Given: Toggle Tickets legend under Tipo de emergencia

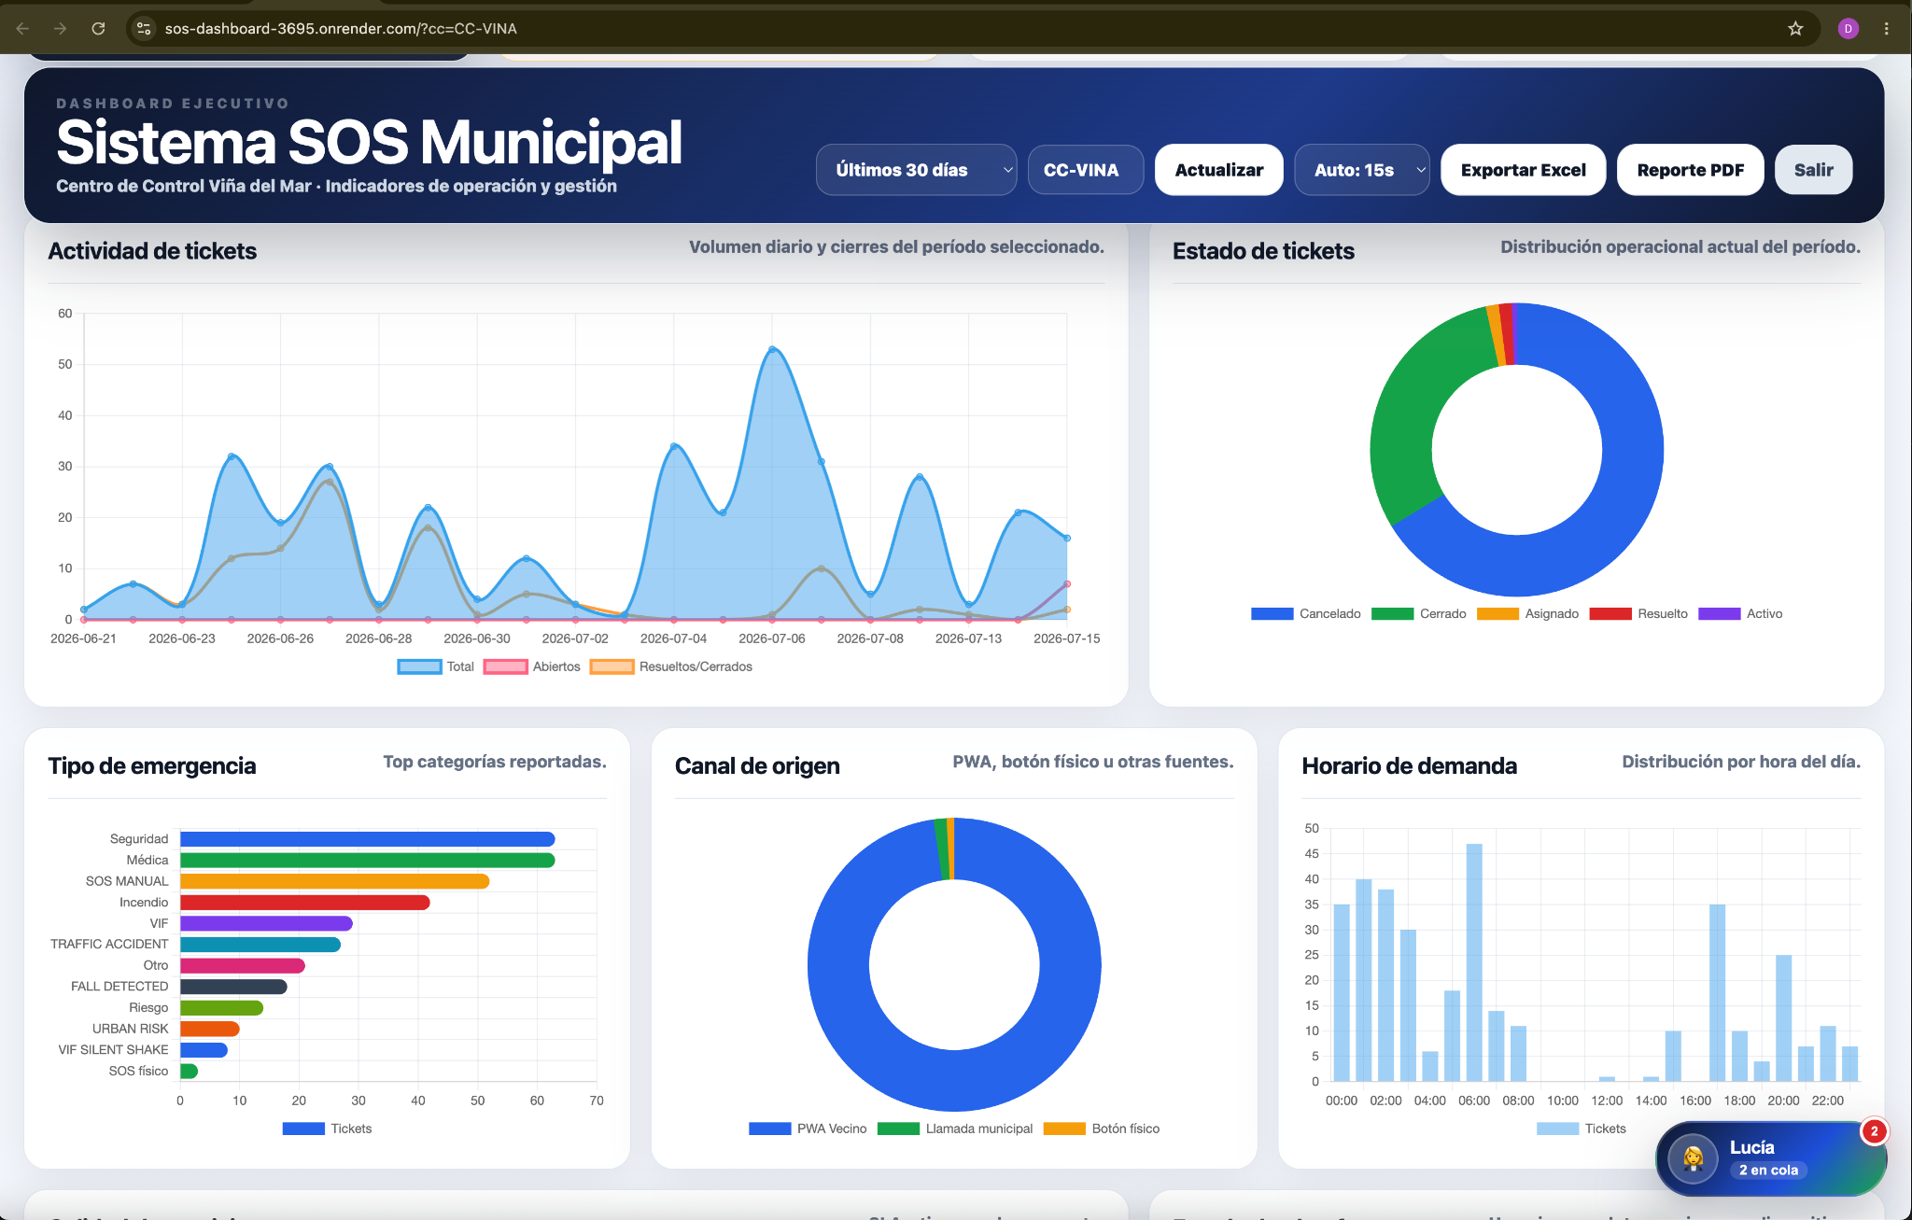Looking at the screenshot, I should pyautogui.click(x=327, y=1129).
